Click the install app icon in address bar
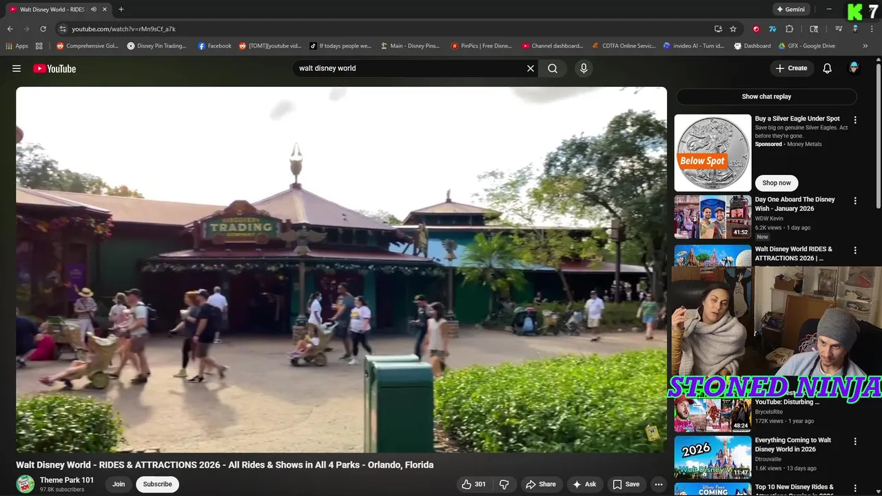Viewport: 882px width, 496px height. [x=719, y=29]
